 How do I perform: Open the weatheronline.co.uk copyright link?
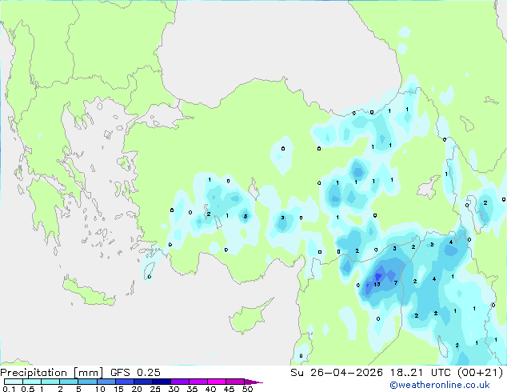pyautogui.click(x=440, y=385)
